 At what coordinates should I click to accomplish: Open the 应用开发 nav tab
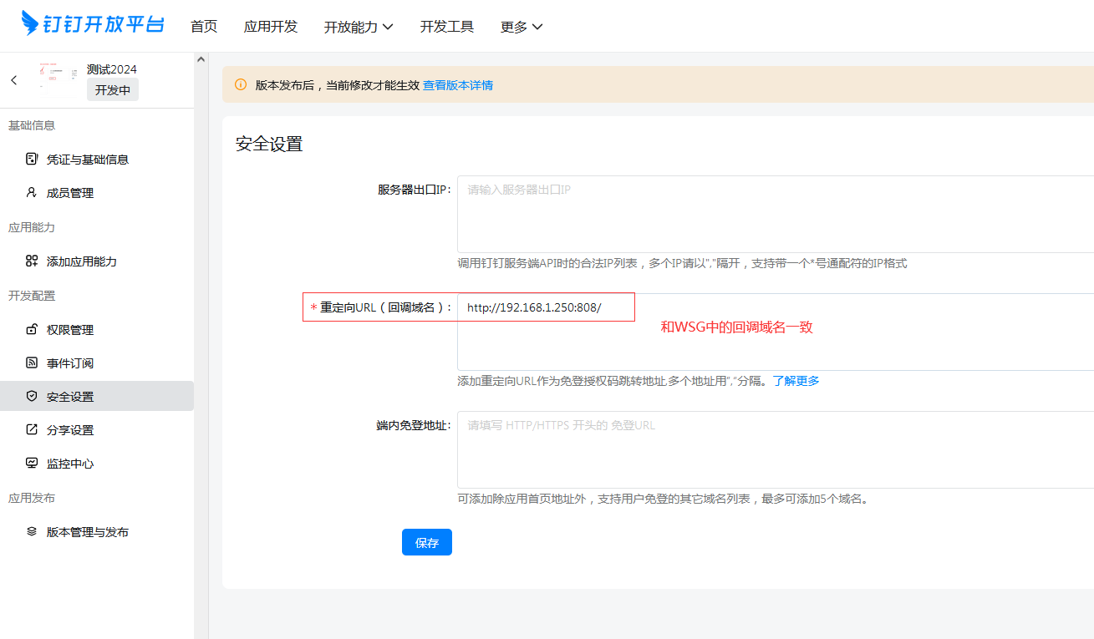pos(271,27)
